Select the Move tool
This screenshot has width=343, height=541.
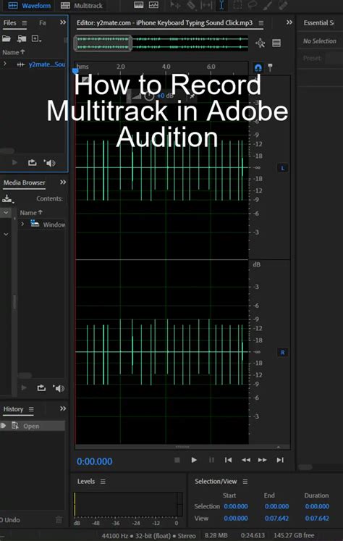pyautogui.click(x=176, y=5)
